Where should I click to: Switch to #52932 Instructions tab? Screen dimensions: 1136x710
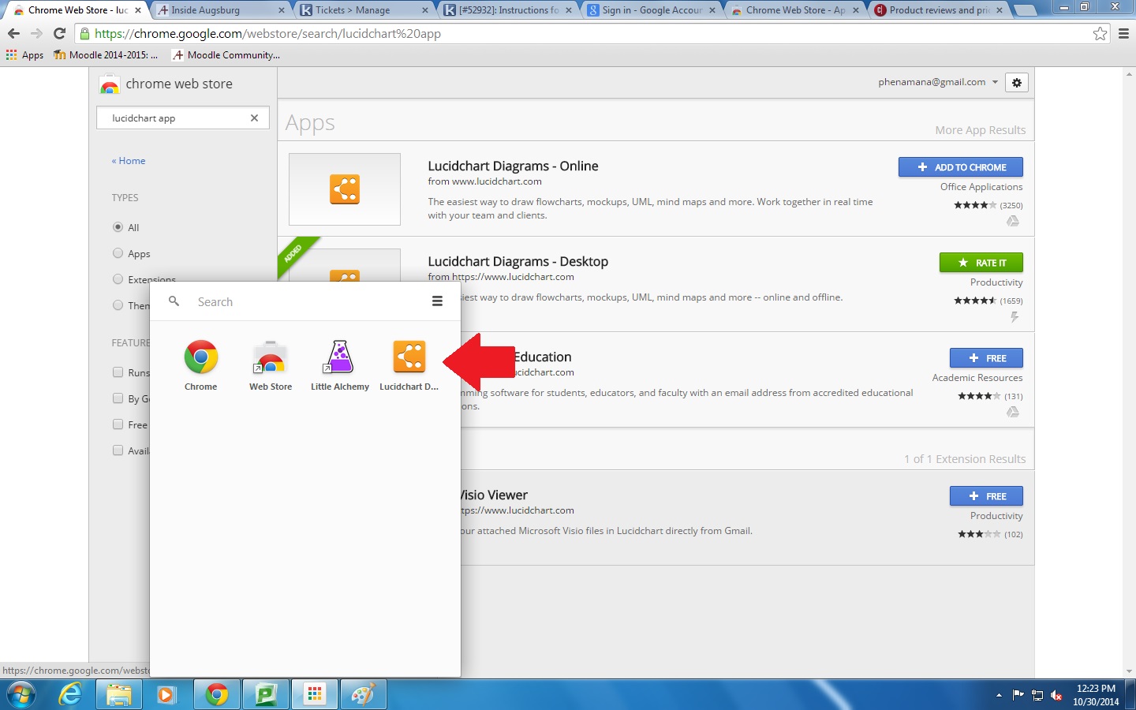[x=508, y=10]
